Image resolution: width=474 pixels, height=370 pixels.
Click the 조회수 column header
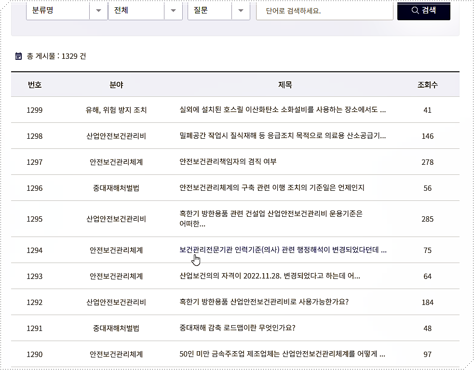427,84
